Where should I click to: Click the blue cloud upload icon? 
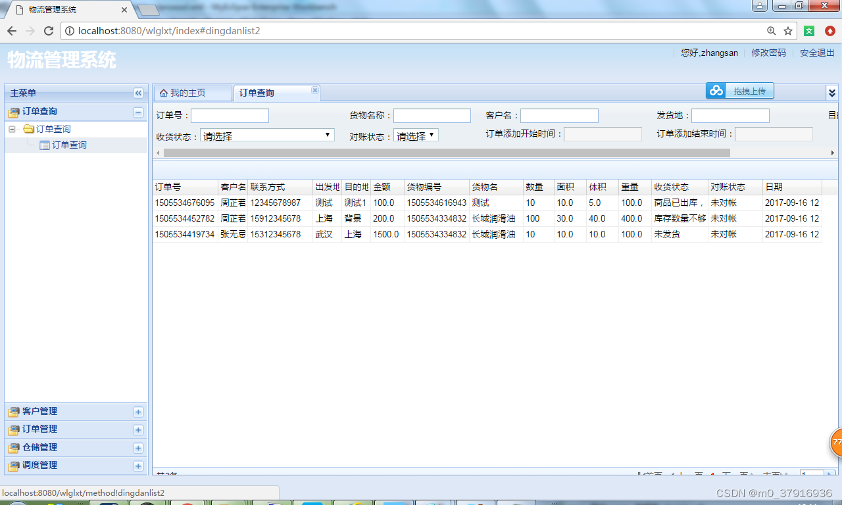716,91
